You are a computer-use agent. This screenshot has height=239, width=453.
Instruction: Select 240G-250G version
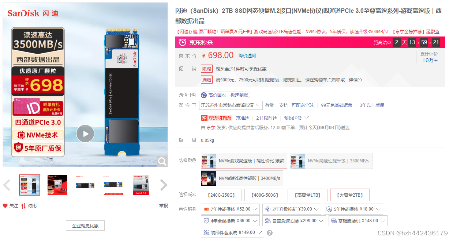(221, 195)
